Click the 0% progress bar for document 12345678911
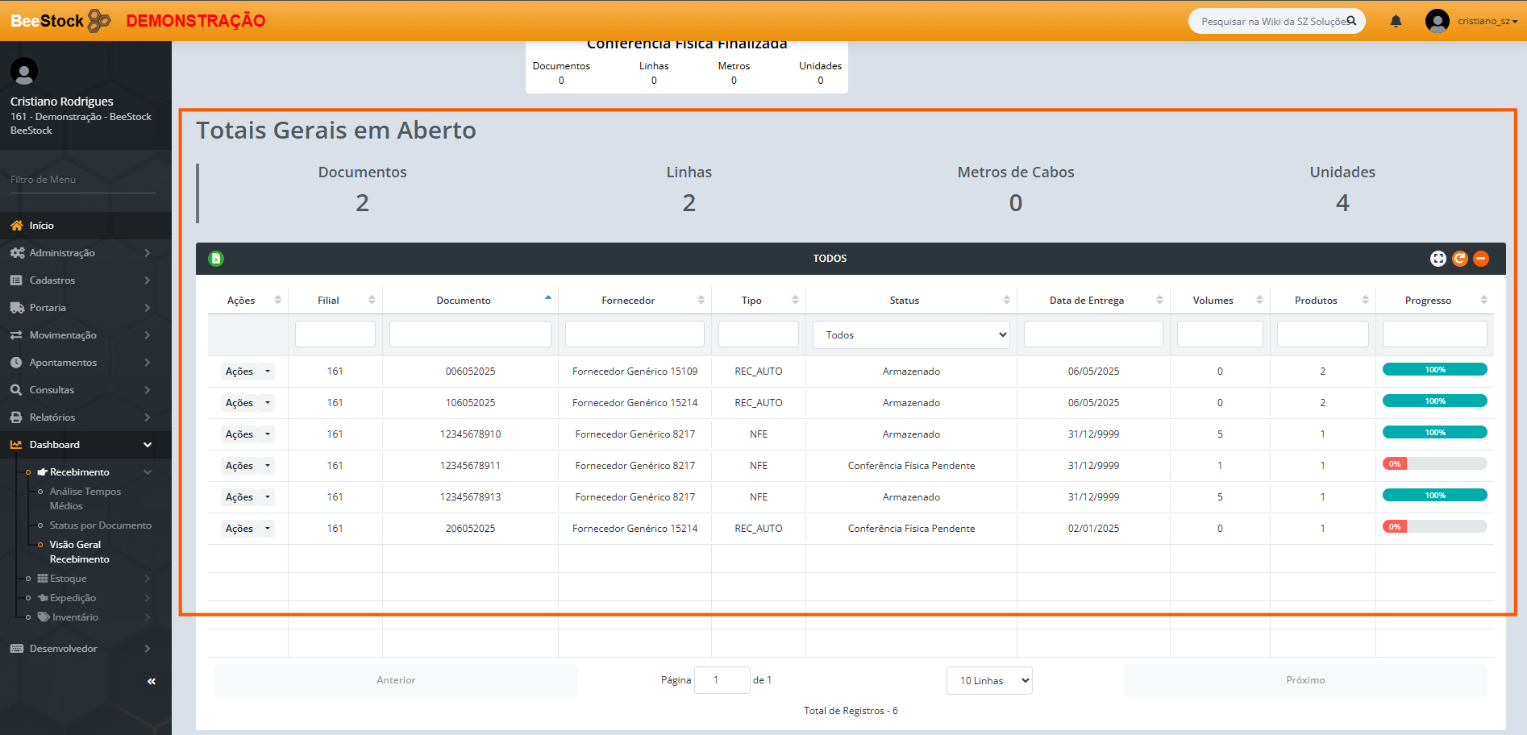 (1434, 464)
